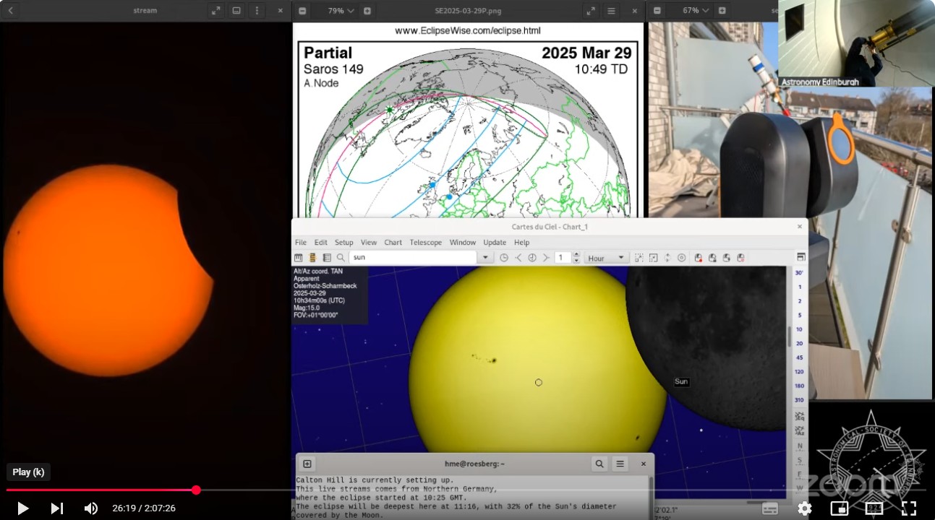This screenshot has height=520, width=935.
Task: Click the window-layout icon at toolbar's right end
Action: tap(800, 257)
